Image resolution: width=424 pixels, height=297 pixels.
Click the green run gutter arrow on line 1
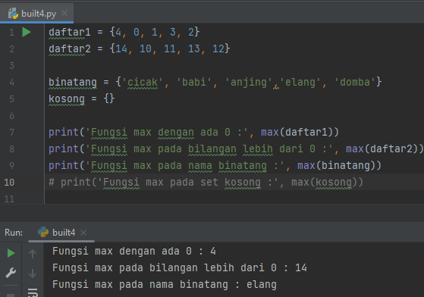click(27, 32)
